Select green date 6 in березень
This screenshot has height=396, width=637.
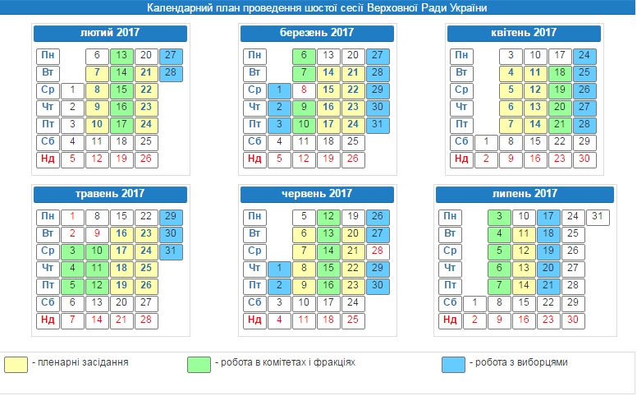pos(304,57)
